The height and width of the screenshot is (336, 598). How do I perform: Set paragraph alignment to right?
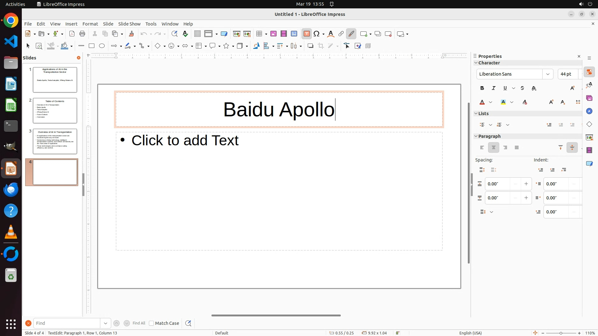(x=505, y=148)
